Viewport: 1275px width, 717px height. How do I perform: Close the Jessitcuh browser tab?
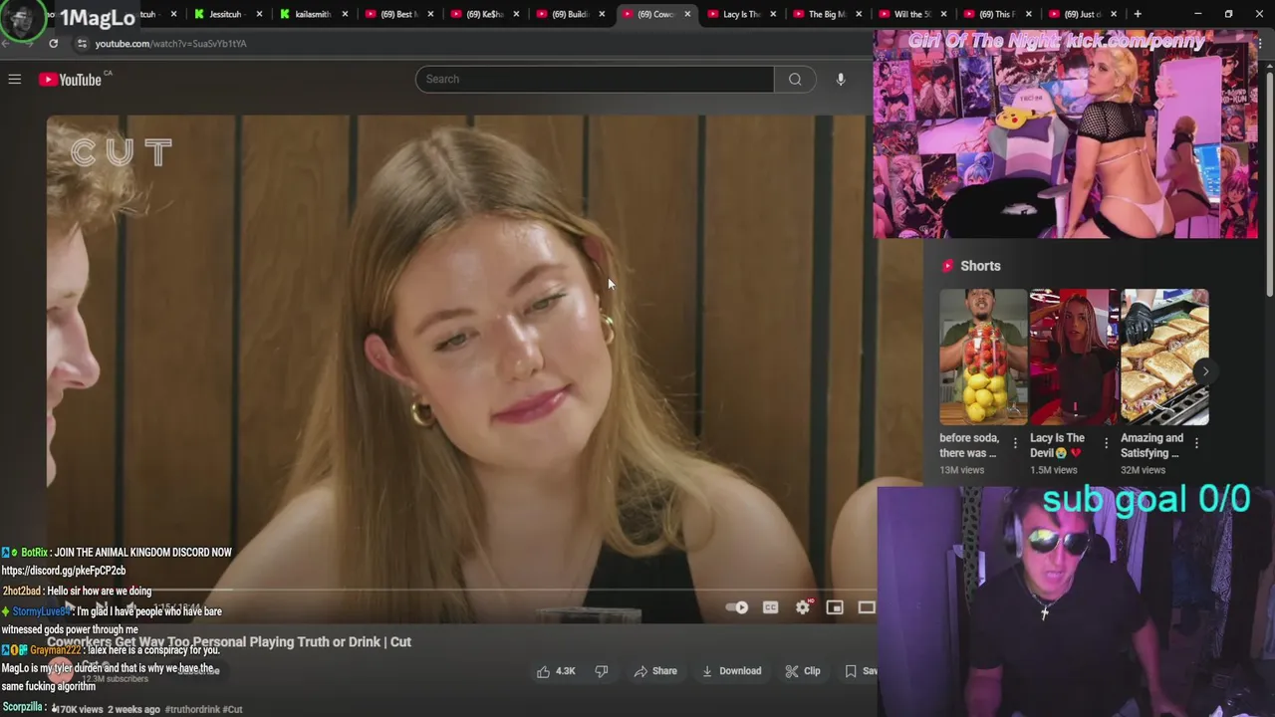[x=260, y=14]
